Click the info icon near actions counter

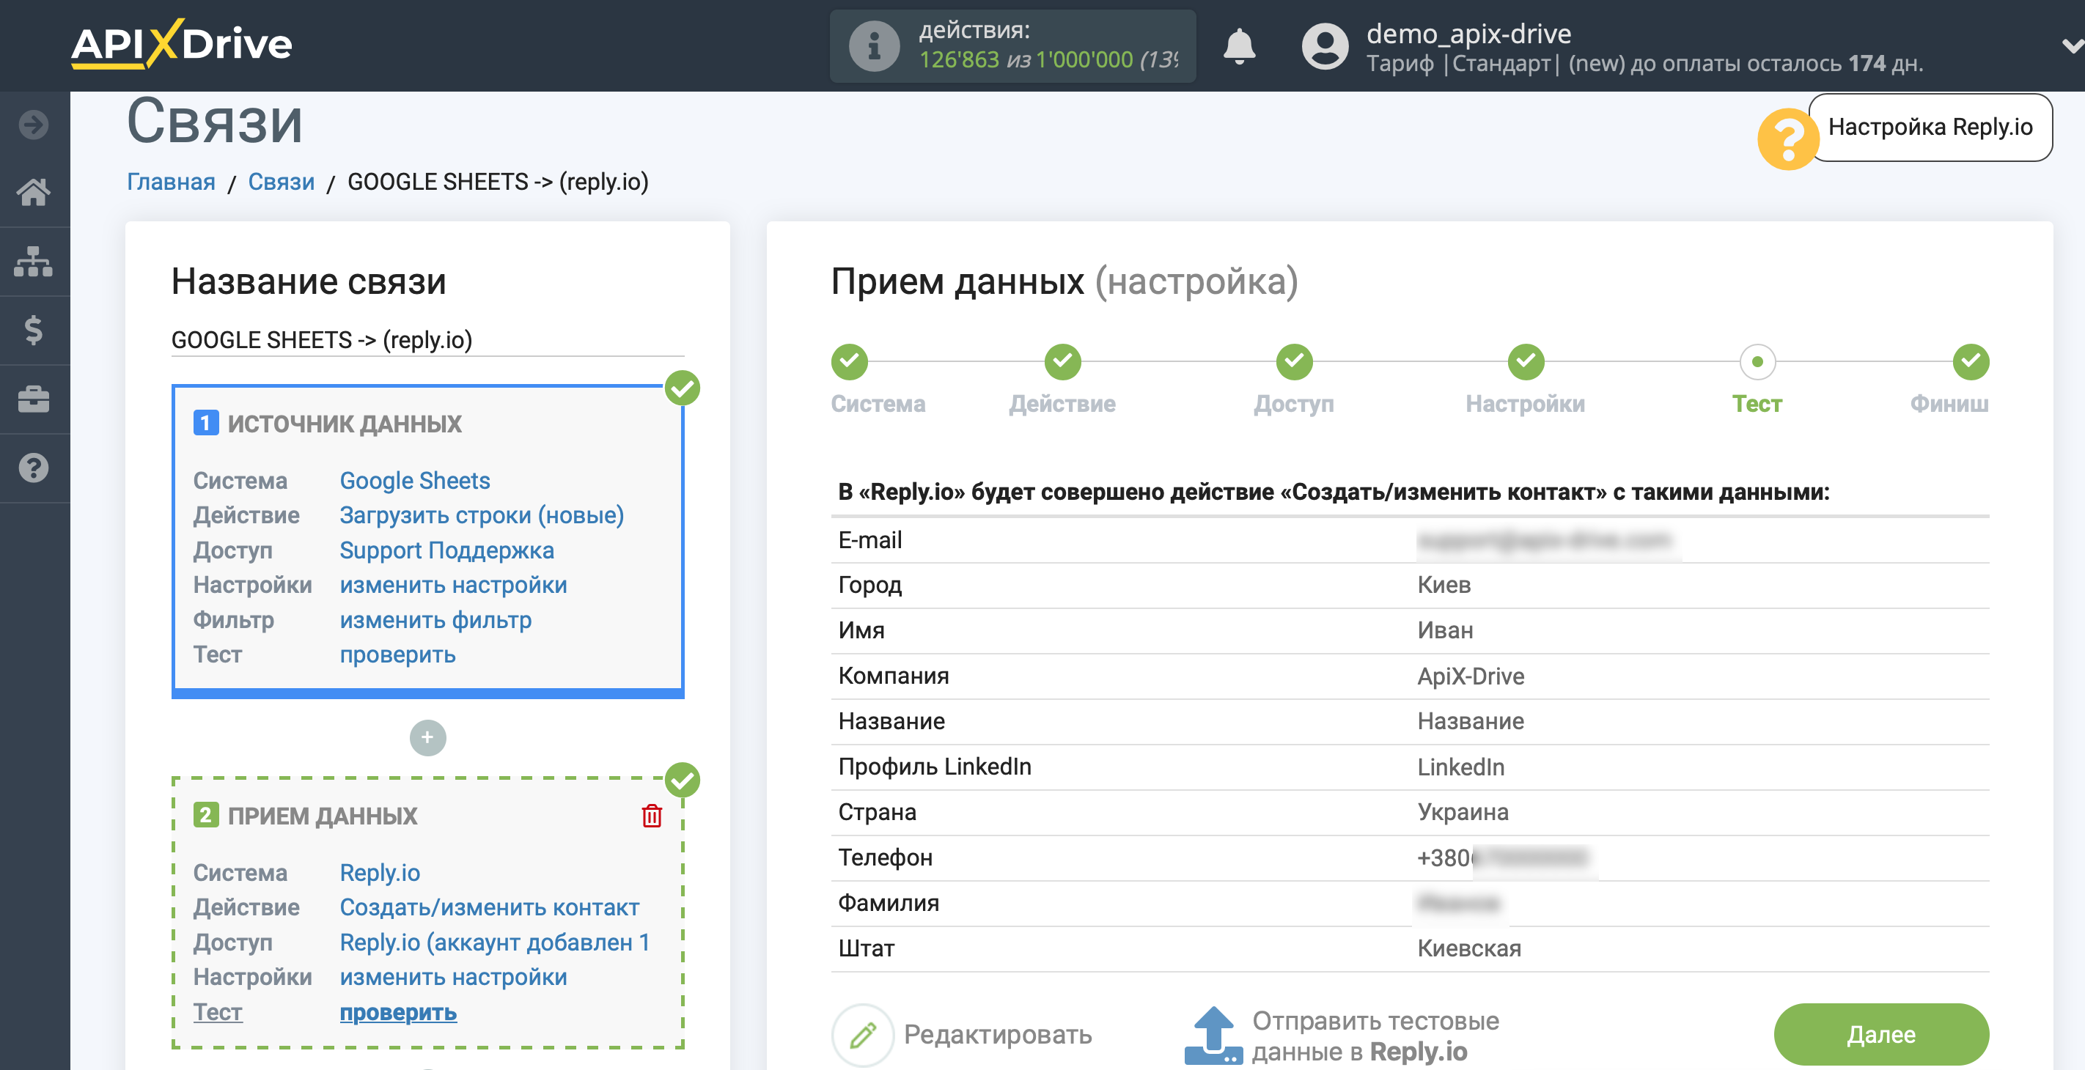874,46
